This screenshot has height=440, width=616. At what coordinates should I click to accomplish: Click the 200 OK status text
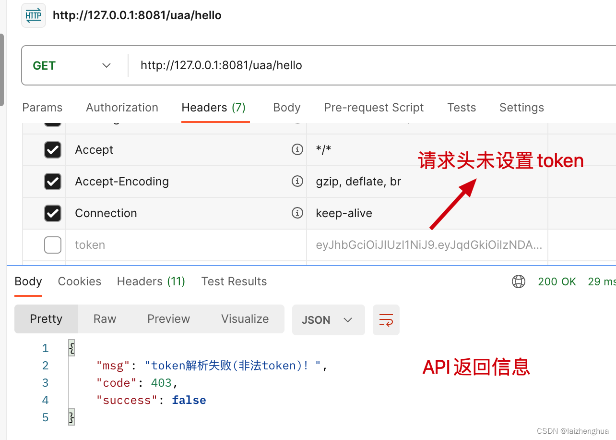click(557, 281)
